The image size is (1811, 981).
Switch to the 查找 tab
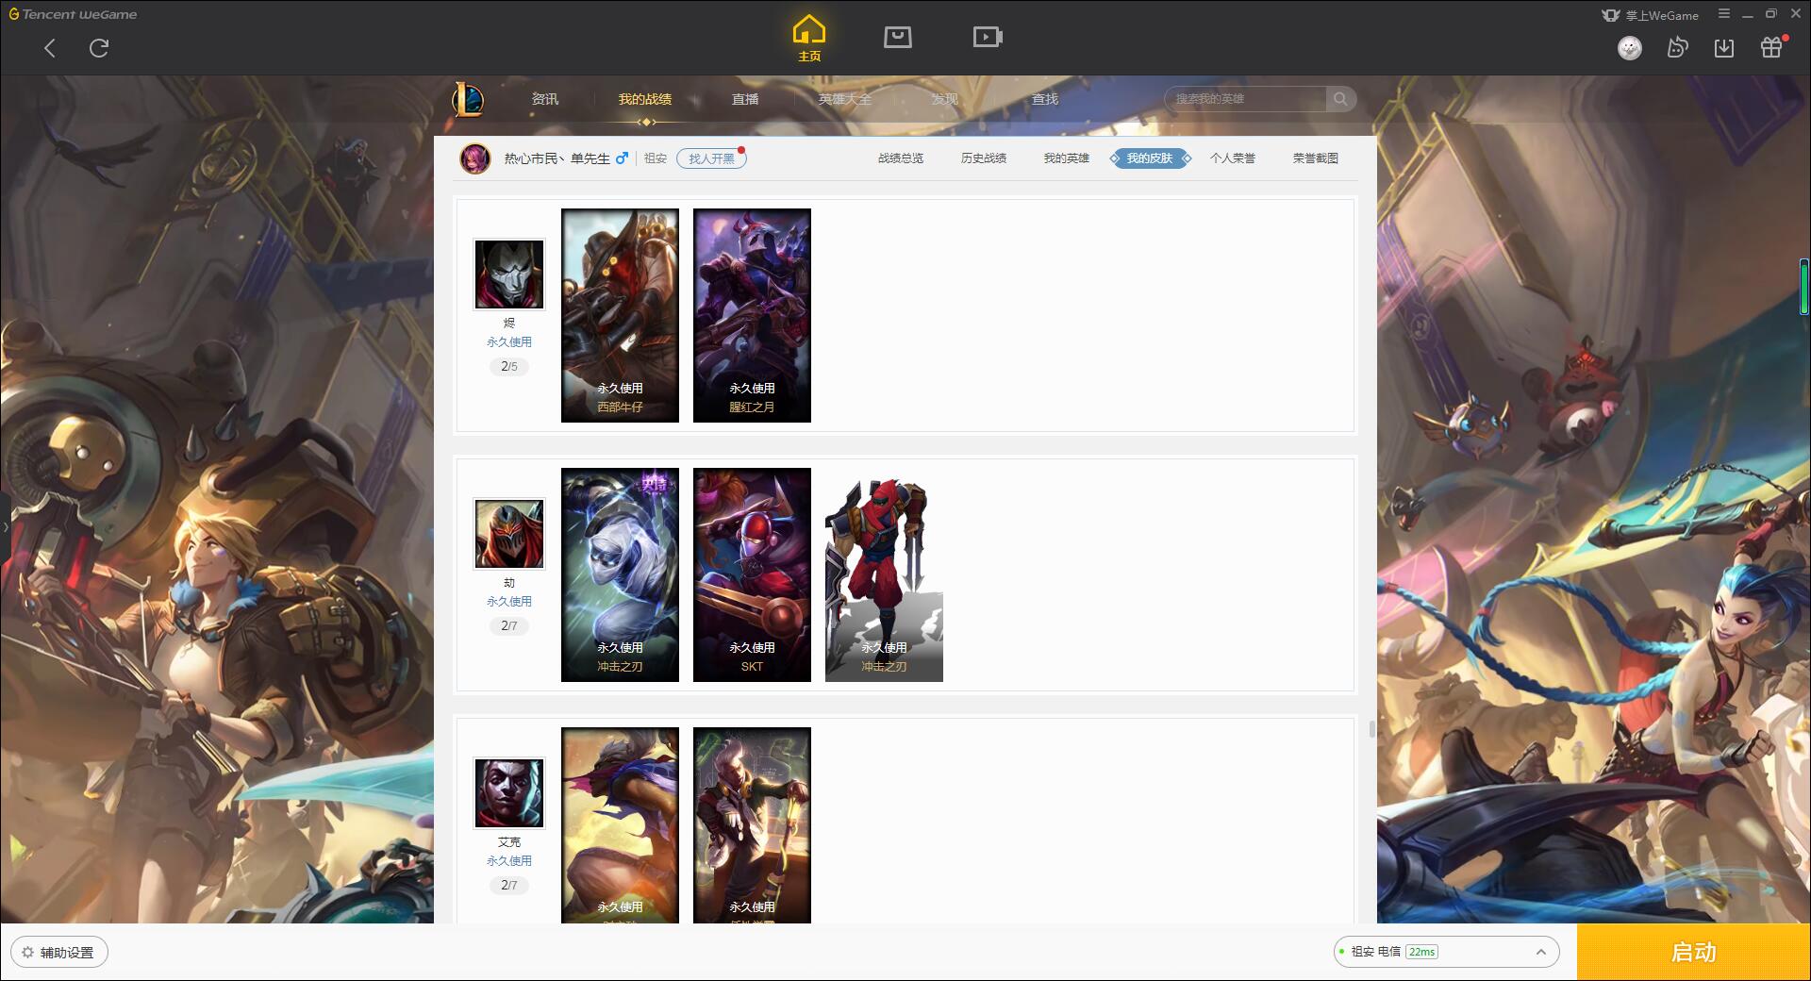coord(1045,99)
